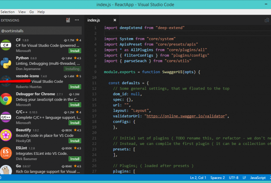The image size is (271, 183).
Task: Open the Extensions panel more actions ellipsis
Action: 77,20
